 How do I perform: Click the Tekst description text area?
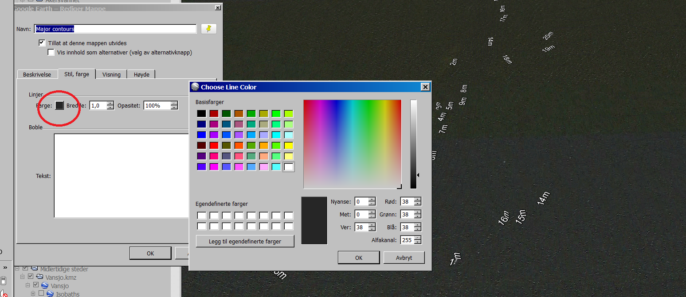coord(121,176)
